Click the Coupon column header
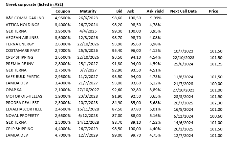Viewport: 240px width, 143px height. pos(63,11)
